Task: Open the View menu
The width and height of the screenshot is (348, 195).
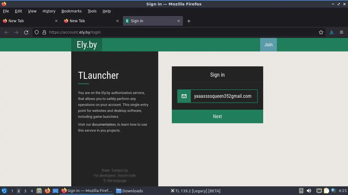Action: click(x=32, y=11)
